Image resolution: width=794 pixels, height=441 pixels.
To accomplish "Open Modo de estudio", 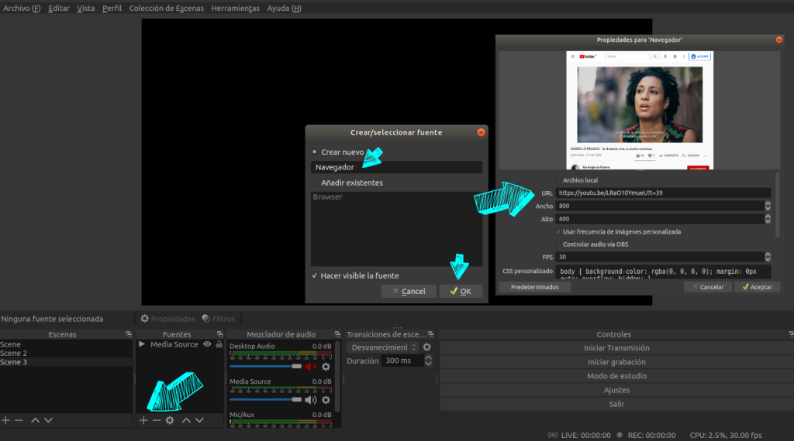I will [616, 376].
